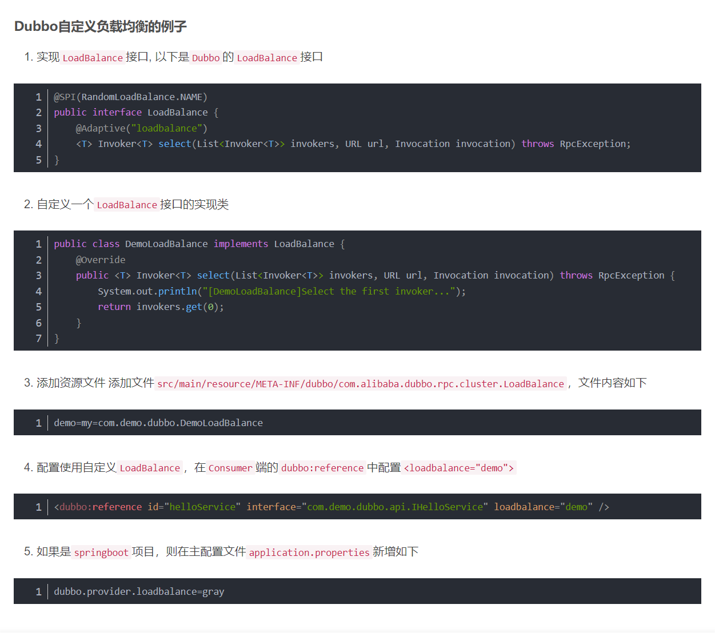Image resolution: width=715 pixels, height=636 pixels.
Task: Click 'public interface LoadBalance {' code line
Action: (136, 113)
